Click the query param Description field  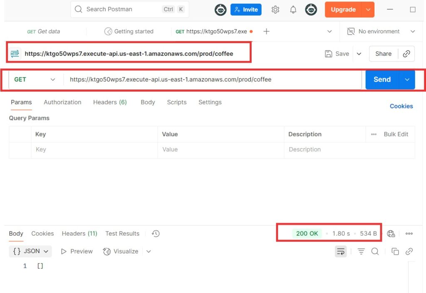coord(349,150)
